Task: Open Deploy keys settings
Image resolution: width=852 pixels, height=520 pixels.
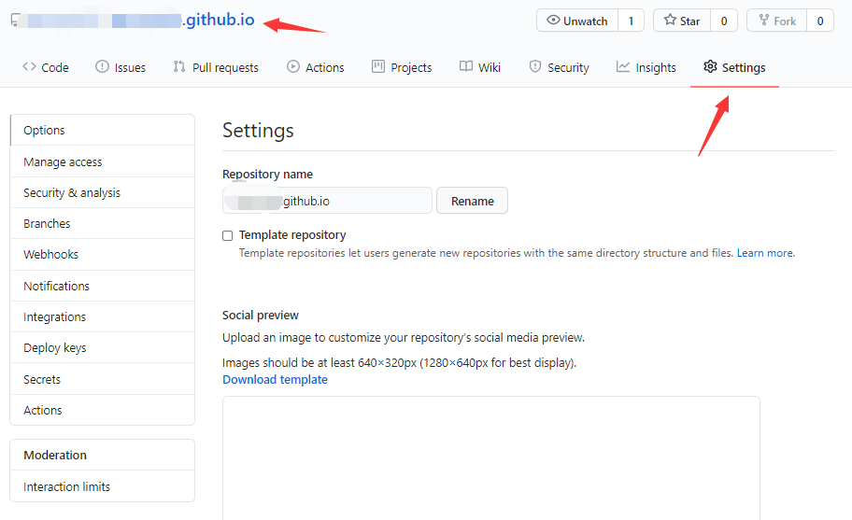Action: click(102, 348)
